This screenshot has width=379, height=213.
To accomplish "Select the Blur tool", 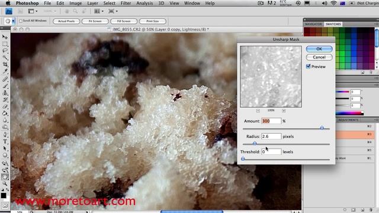I will [5, 120].
